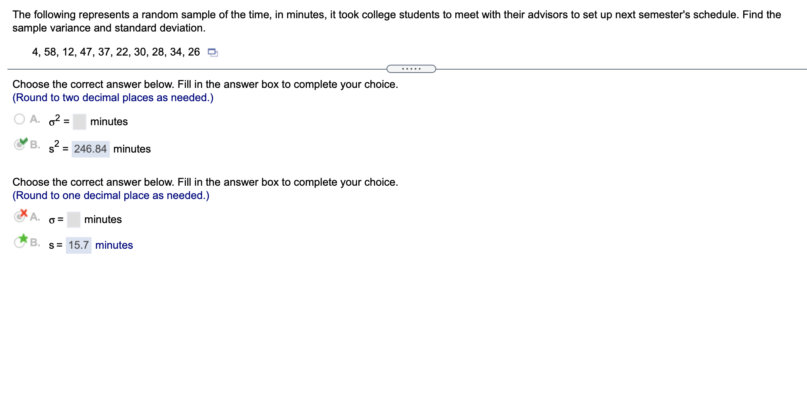Screen dimensions: 807x393
Task: Click the starred radio icon for standard deviation B
Action: click(19, 243)
